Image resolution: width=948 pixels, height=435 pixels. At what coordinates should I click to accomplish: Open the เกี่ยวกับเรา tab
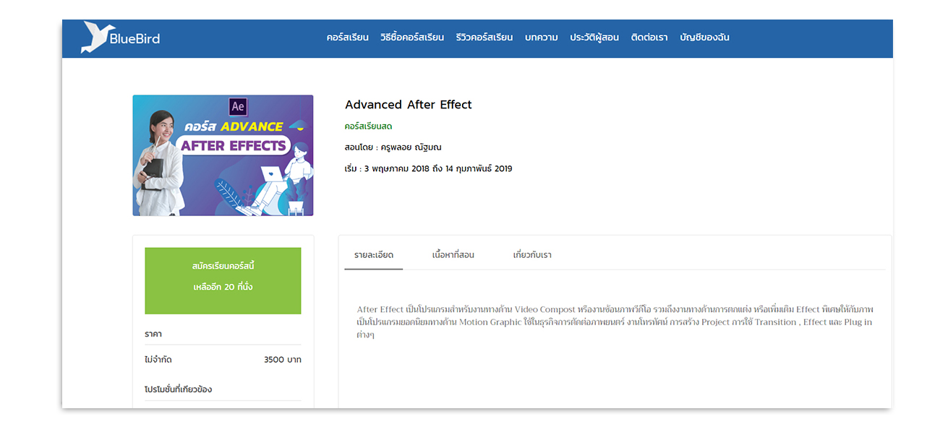532,255
